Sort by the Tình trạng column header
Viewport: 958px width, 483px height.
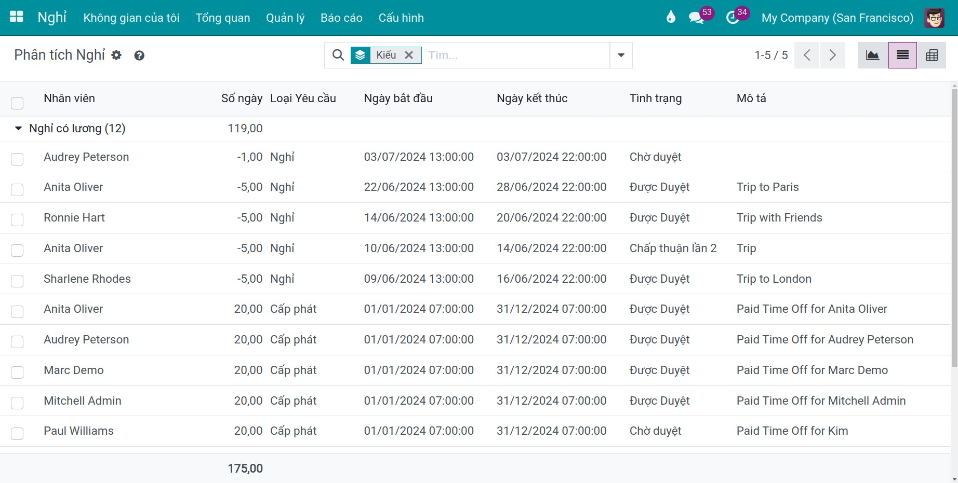point(656,98)
